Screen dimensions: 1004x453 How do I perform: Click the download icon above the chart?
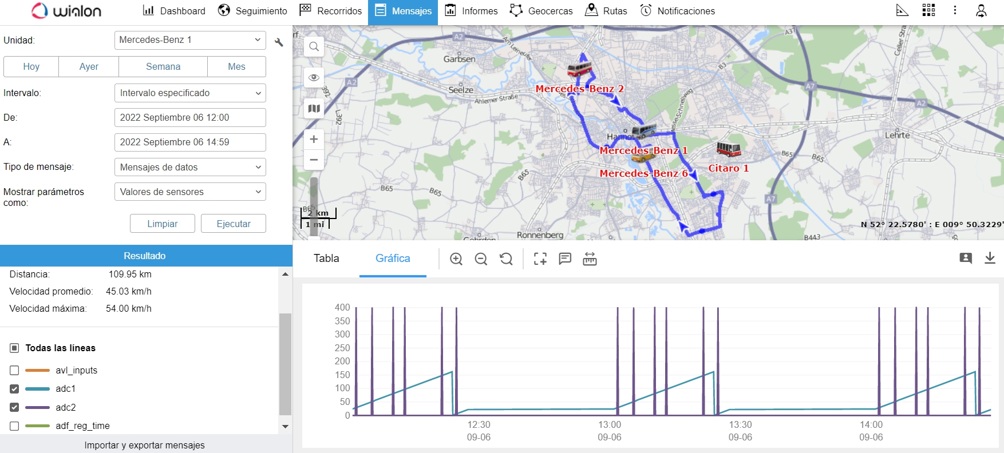tap(990, 258)
